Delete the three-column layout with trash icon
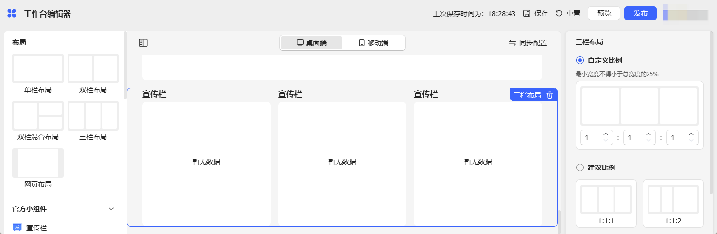Image resolution: width=717 pixels, height=234 pixels. pos(550,95)
